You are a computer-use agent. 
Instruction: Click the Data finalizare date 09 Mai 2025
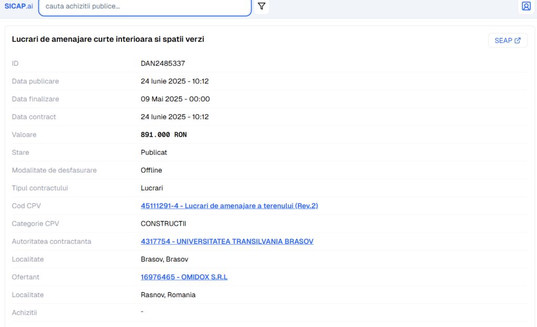coord(175,99)
